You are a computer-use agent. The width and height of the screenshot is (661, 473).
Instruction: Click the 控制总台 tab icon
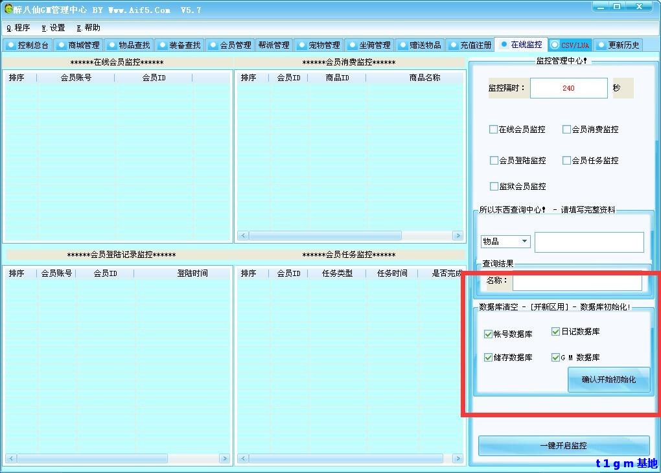click(x=11, y=45)
